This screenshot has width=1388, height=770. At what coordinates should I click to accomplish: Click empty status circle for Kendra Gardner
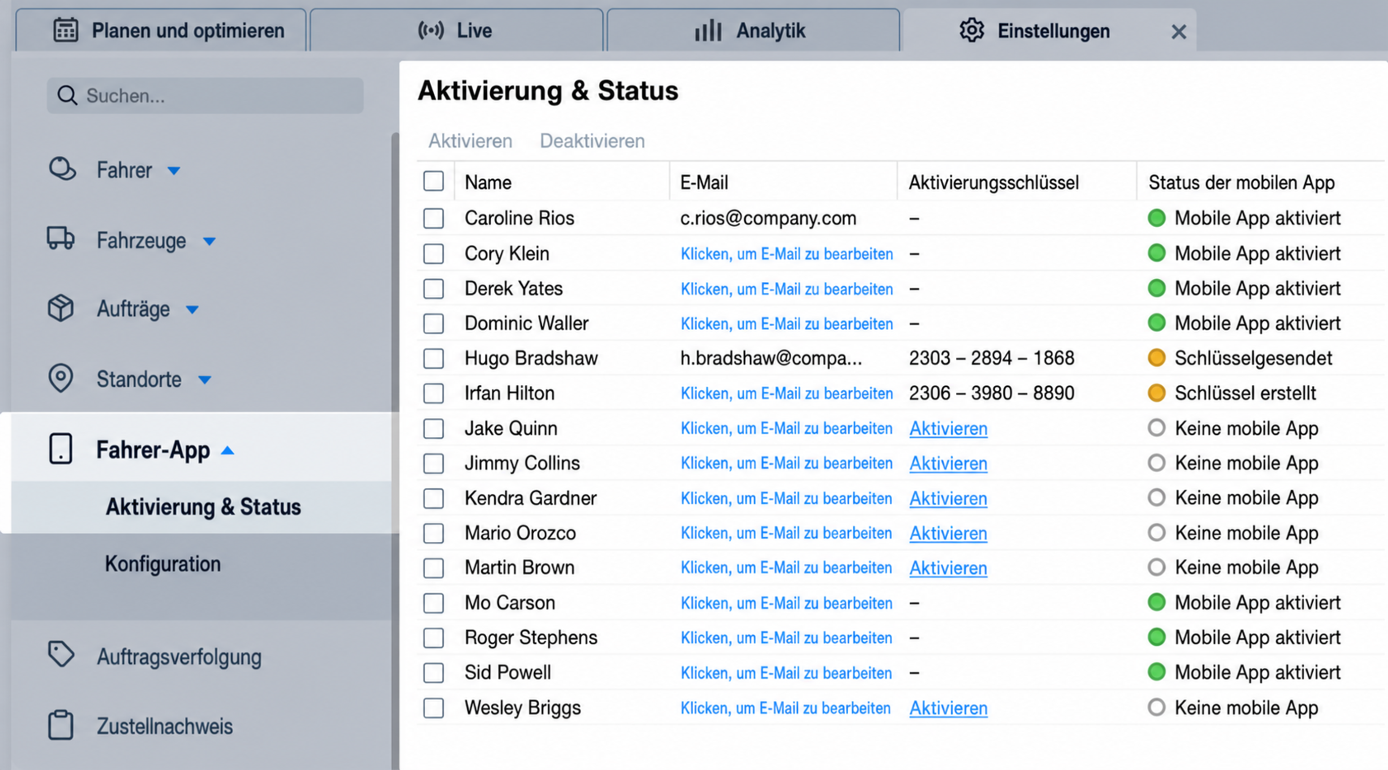click(x=1156, y=497)
